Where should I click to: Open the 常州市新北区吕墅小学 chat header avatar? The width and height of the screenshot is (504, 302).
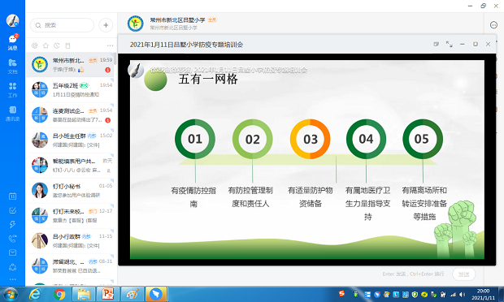[x=135, y=23]
